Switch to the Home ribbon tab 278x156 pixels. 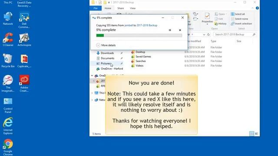pyautogui.click(x=108, y=8)
